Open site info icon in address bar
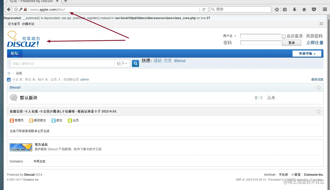The width and height of the screenshot is (330, 190). click(16, 9)
